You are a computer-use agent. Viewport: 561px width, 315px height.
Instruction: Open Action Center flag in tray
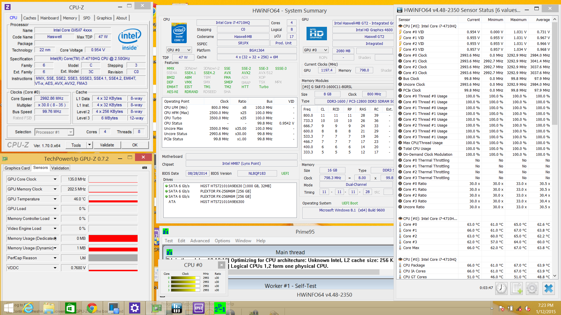501,308
